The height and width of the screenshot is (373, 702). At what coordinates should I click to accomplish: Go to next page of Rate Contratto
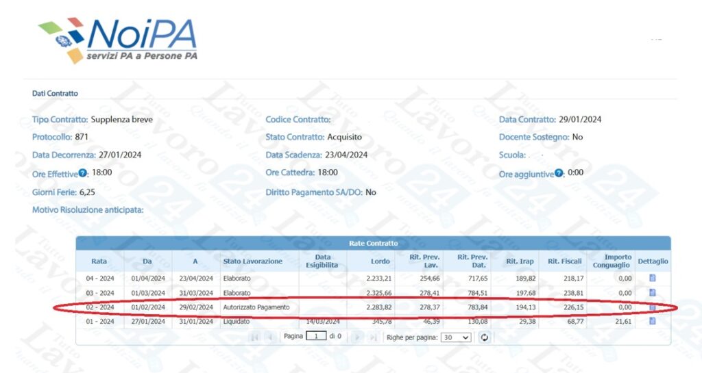pos(356,337)
